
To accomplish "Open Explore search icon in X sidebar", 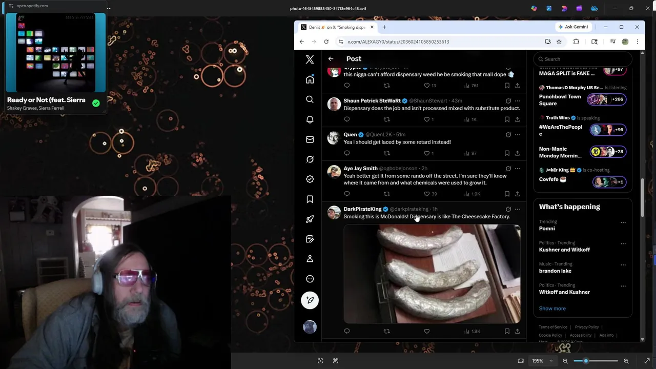I will click(310, 99).
